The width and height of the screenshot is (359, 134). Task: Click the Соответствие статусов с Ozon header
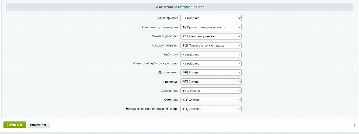[179, 7]
